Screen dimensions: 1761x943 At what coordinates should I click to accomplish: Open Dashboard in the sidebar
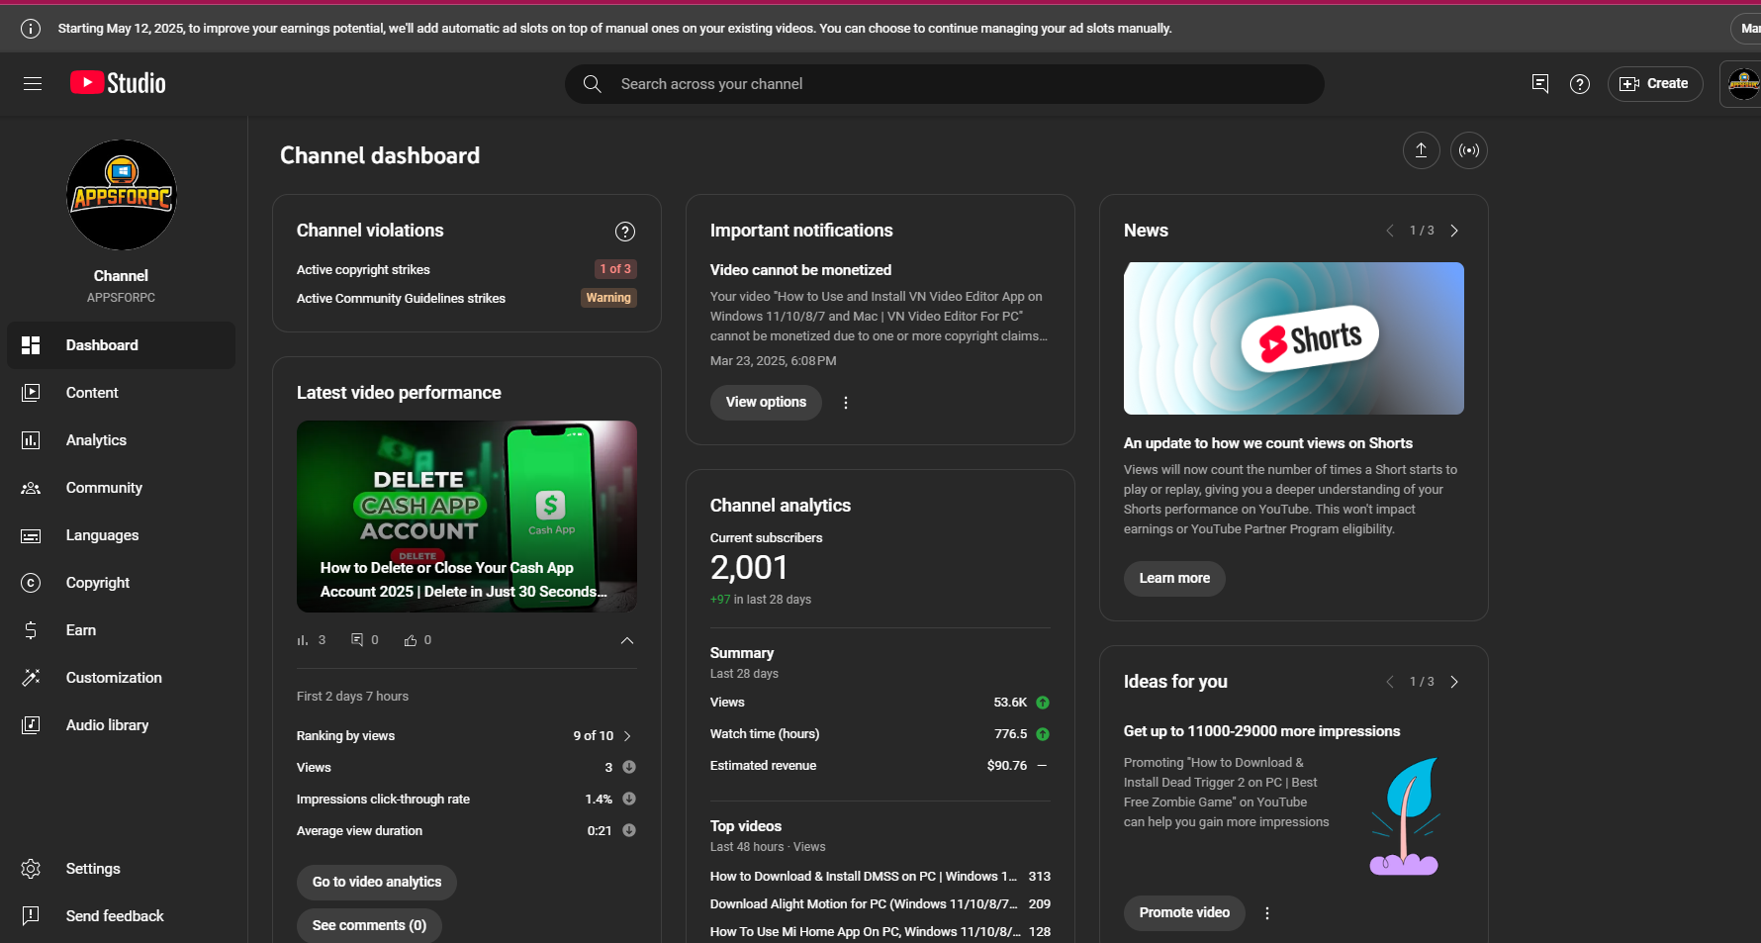point(121,345)
